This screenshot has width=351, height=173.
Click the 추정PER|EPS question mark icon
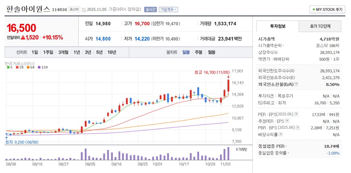click(287, 121)
